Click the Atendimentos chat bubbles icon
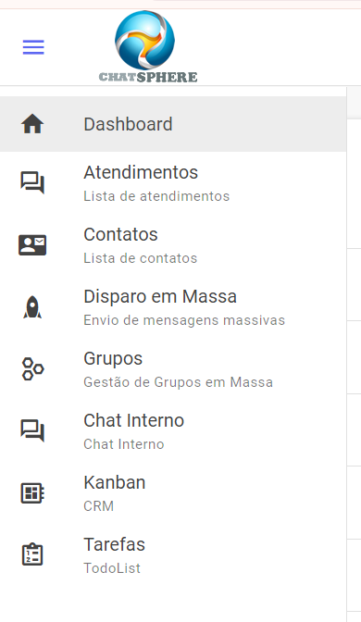 point(32,182)
